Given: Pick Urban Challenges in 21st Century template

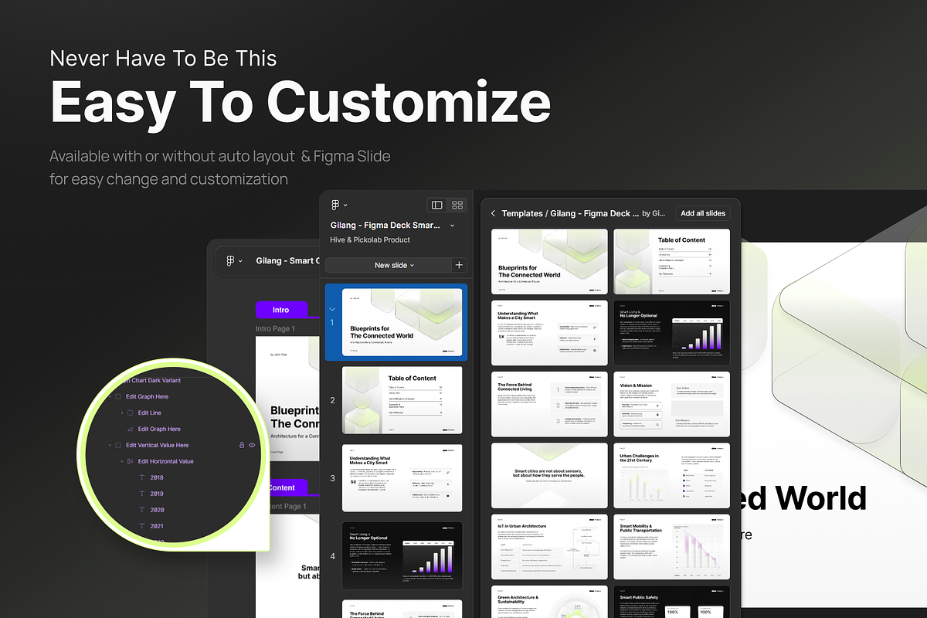Looking at the screenshot, I should pyautogui.click(x=671, y=476).
